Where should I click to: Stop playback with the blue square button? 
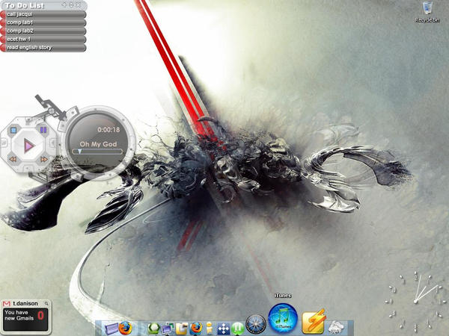pos(13,130)
